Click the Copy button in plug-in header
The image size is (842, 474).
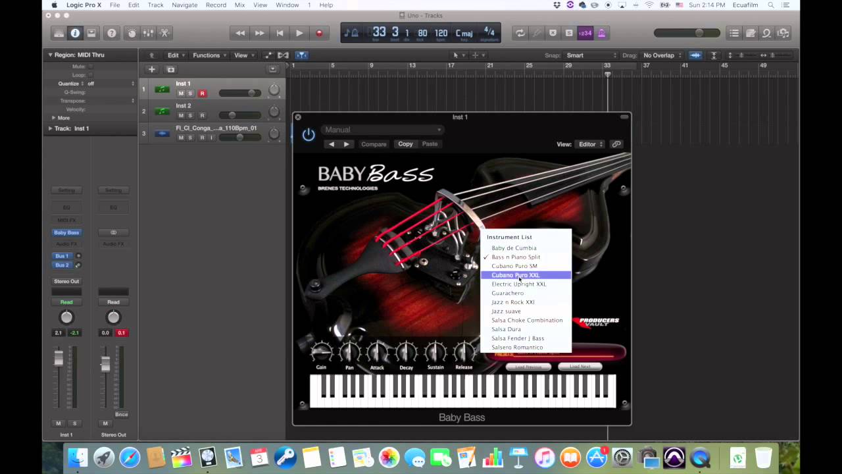(x=405, y=144)
